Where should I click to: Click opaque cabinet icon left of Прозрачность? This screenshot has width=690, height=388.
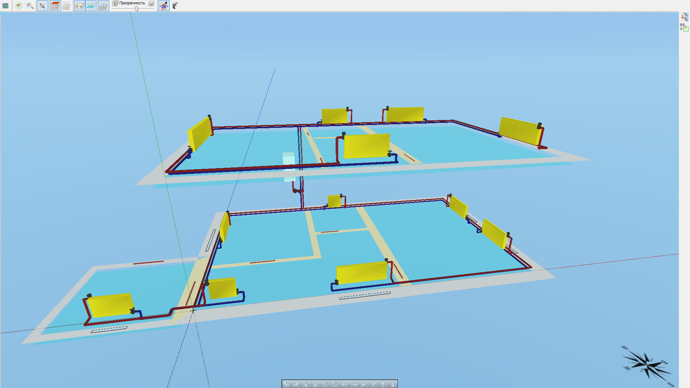click(115, 3)
